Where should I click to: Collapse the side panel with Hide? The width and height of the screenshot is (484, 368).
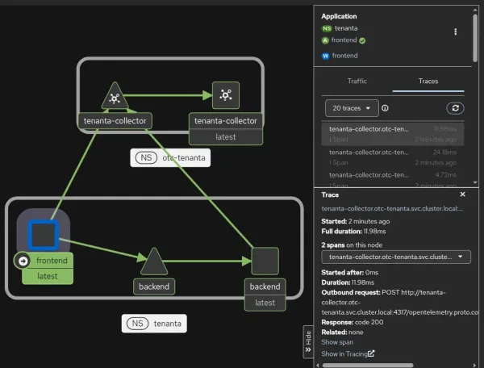308,341
